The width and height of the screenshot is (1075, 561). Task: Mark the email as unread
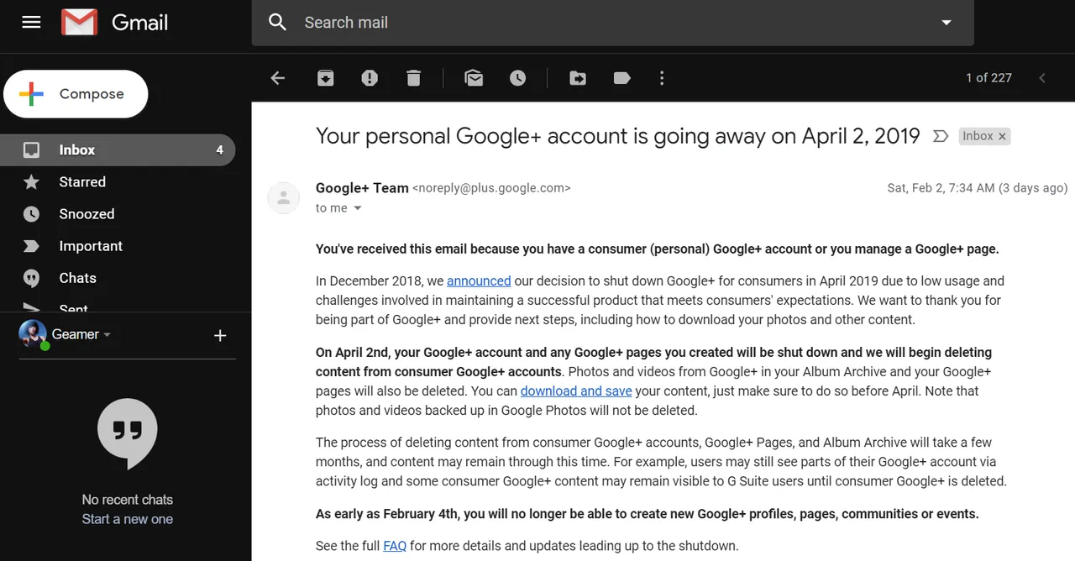[x=474, y=78]
